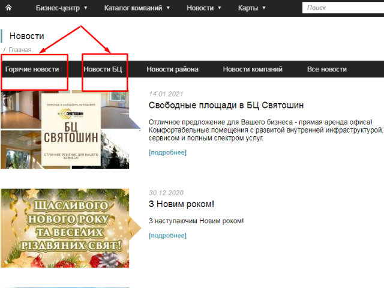The width and height of the screenshot is (384, 288).
Task: Click подробнее under З Новим роком
Action: pyautogui.click(x=167, y=236)
